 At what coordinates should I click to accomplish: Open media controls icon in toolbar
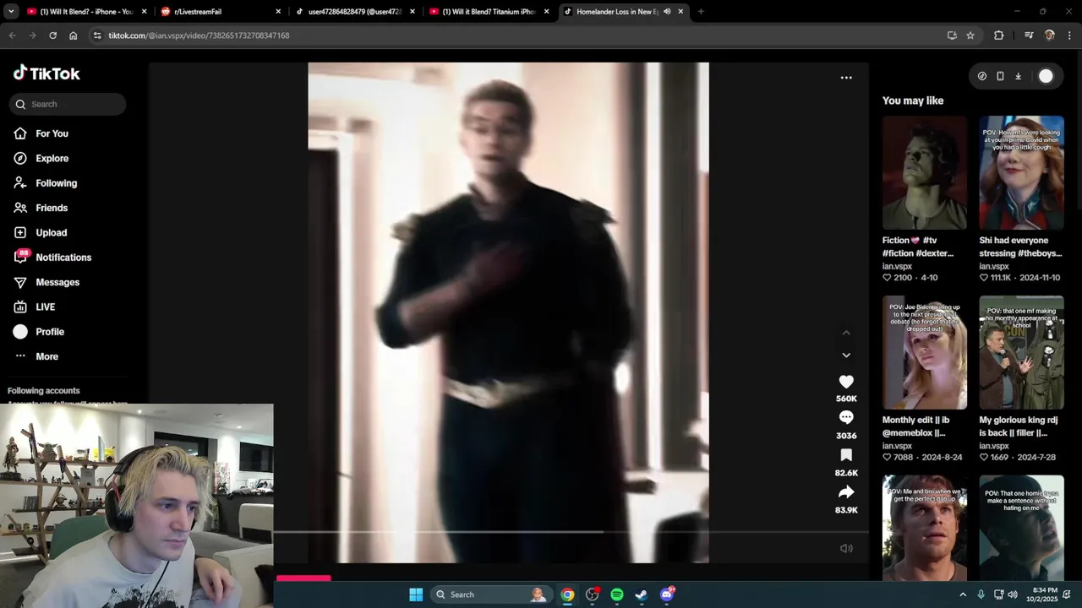pyautogui.click(x=1029, y=35)
